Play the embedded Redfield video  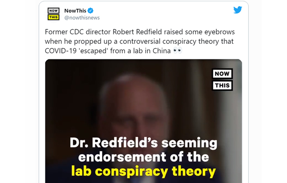tap(144, 121)
